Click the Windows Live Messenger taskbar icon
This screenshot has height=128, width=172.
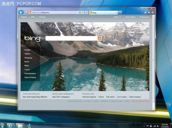point(29,126)
